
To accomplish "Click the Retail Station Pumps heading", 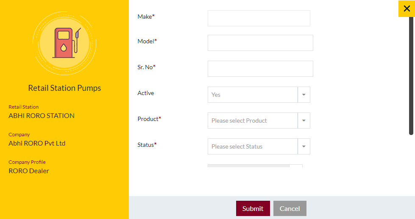I will pos(64,88).
